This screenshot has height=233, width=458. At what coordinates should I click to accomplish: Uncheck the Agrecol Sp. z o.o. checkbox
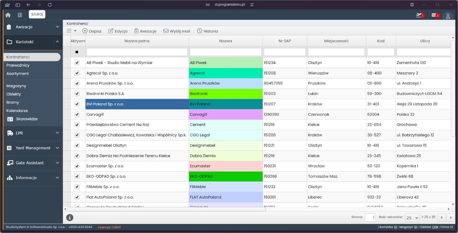[x=77, y=73]
